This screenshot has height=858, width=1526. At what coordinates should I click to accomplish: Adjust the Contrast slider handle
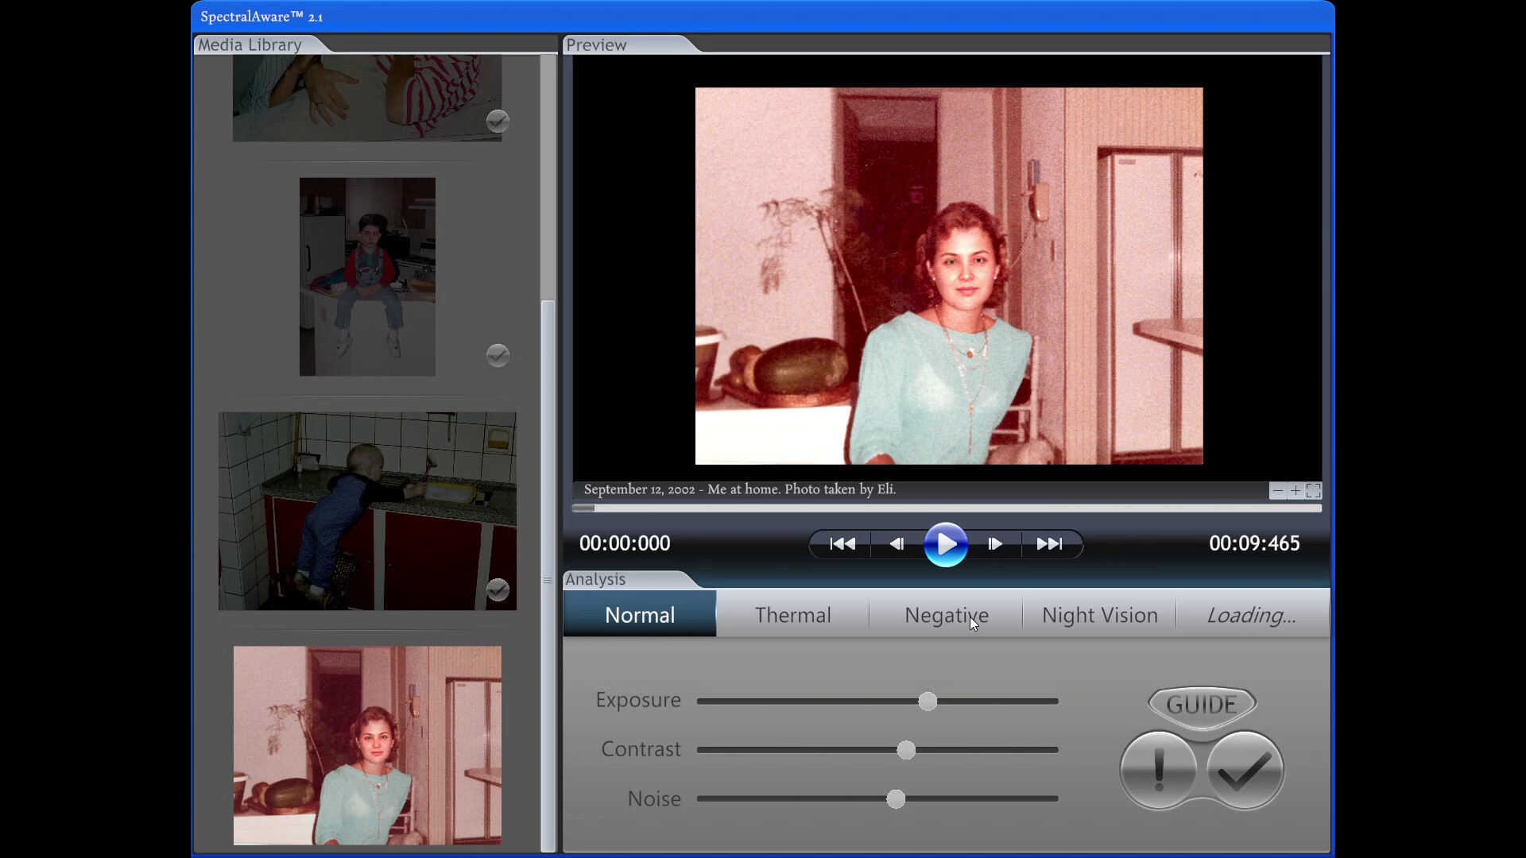pyautogui.click(x=906, y=749)
